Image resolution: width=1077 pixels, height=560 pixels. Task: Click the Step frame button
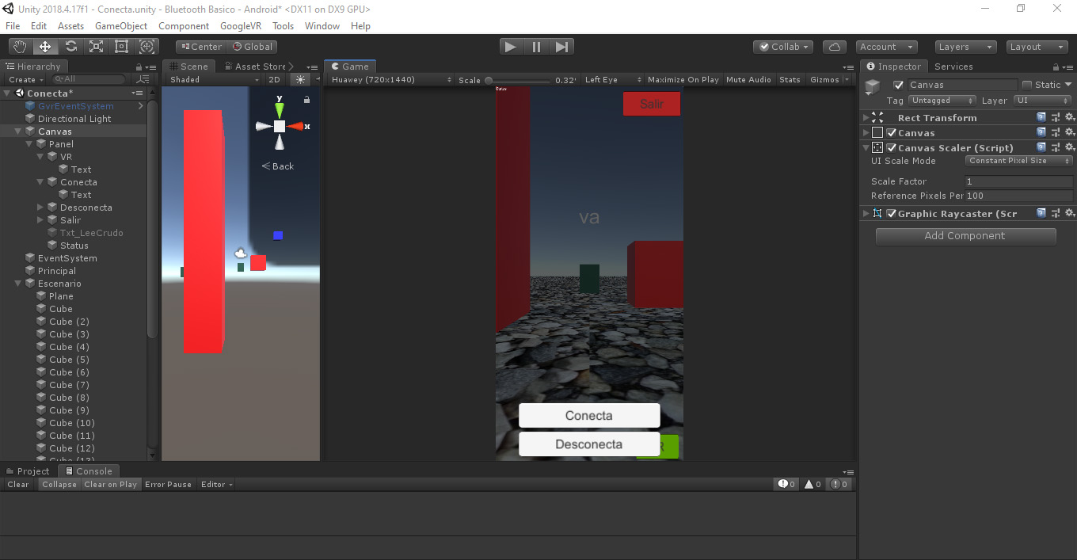coord(561,47)
